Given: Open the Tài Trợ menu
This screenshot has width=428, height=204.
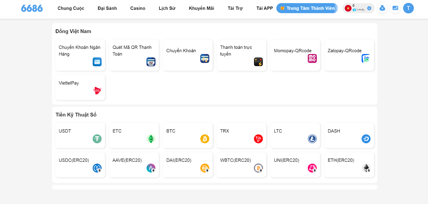Looking at the screenshot, I should pyautogui.click(x=235, y=8).
